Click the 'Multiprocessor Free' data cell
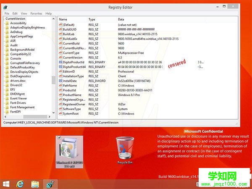 point(131,53)
